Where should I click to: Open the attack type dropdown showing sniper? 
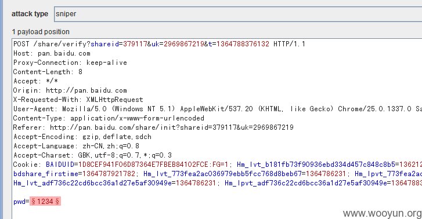coord(238,14)
